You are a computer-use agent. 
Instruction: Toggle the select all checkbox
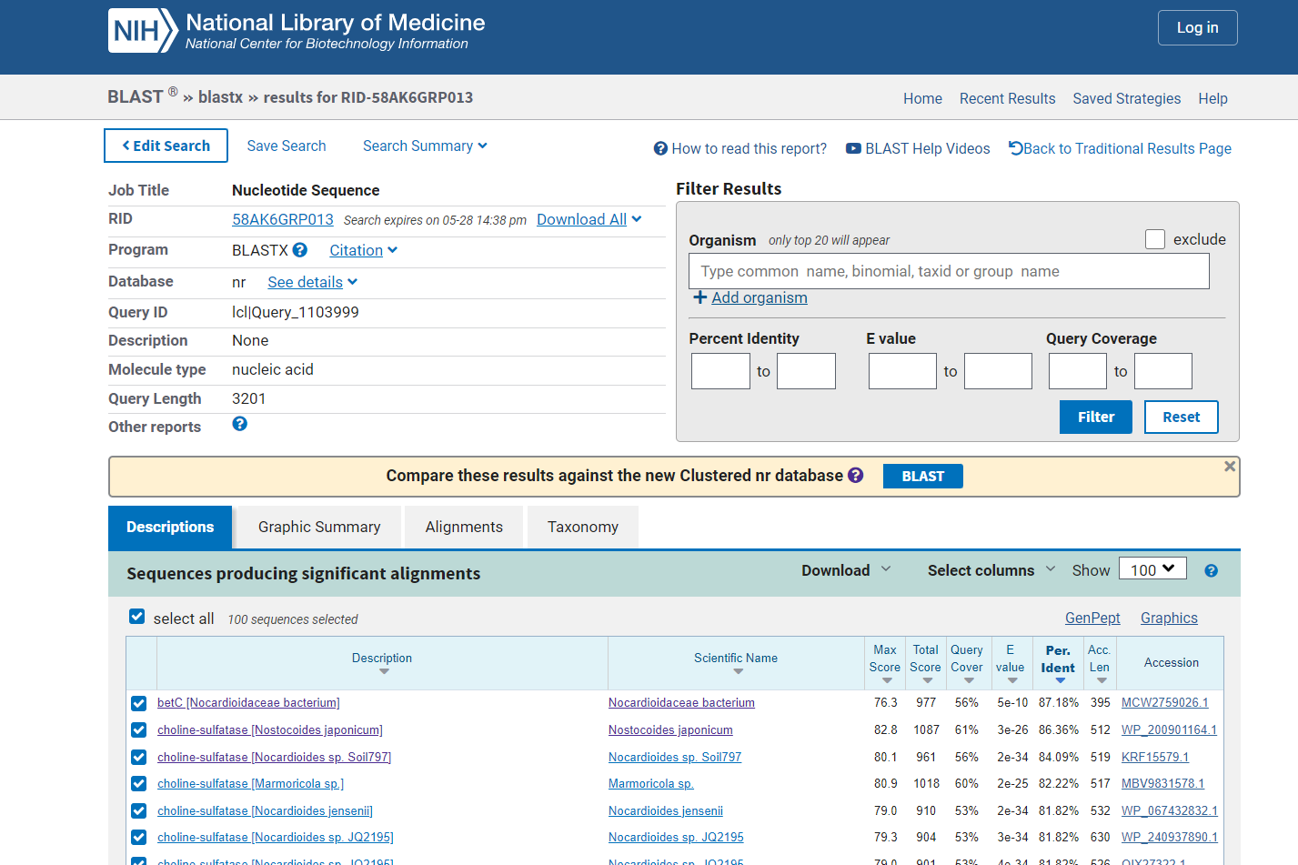tap(137, 617)
